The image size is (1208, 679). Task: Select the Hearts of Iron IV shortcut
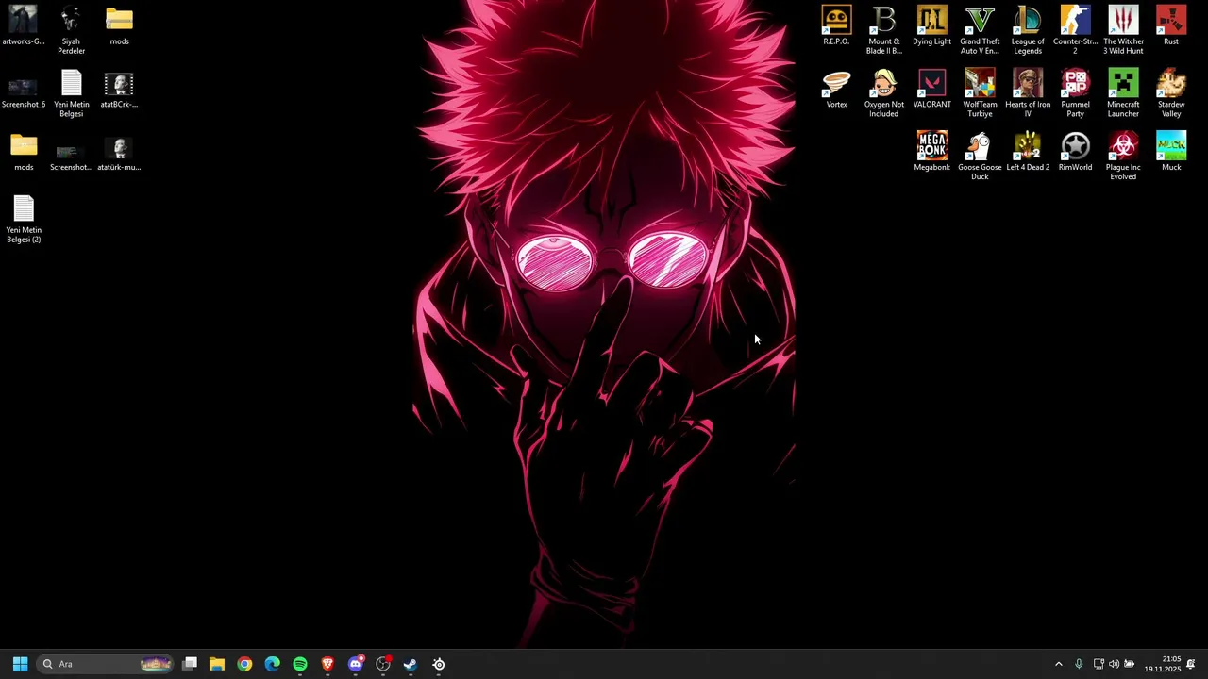coord(1028,93)
